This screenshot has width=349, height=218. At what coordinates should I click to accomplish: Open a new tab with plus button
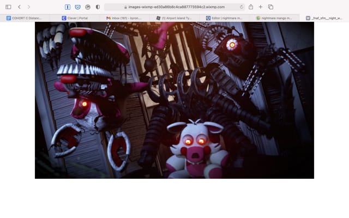pos(261,7)
